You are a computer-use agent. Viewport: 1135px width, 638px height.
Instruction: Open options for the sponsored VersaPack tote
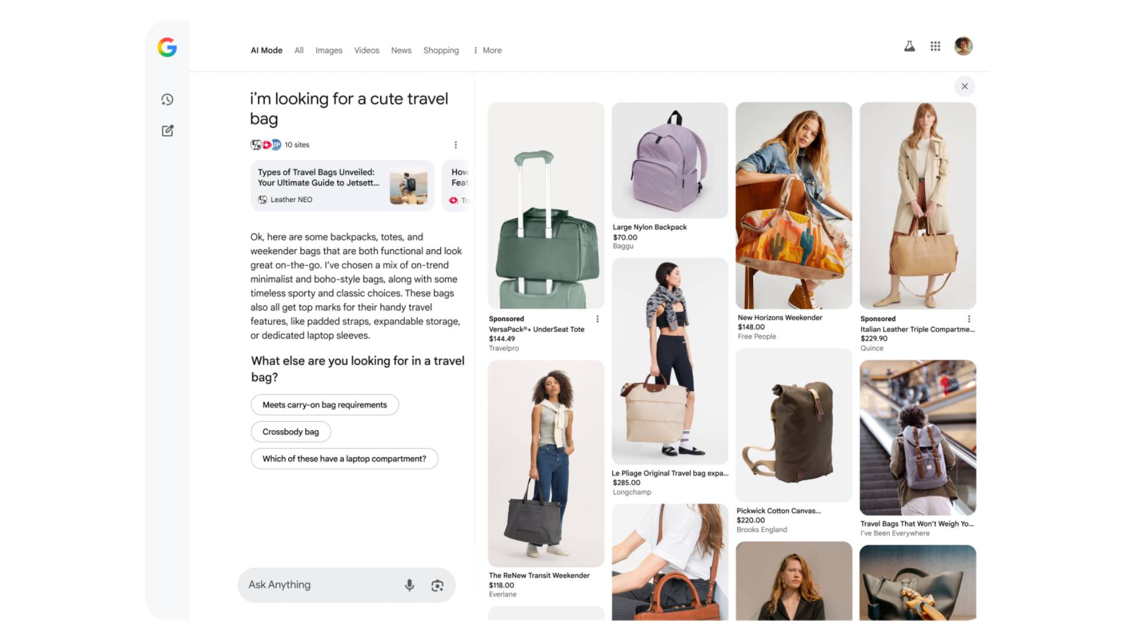(x=598, y=319)
